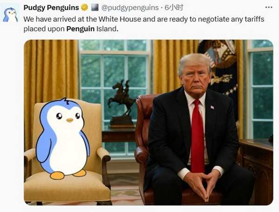Click the eagle flag behind the leather chair
Screen dimensions: 279x212
219,73
